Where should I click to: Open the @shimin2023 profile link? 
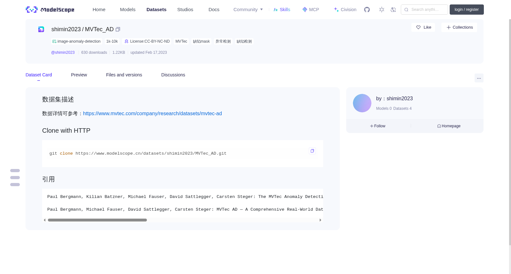tap(63, 53)
